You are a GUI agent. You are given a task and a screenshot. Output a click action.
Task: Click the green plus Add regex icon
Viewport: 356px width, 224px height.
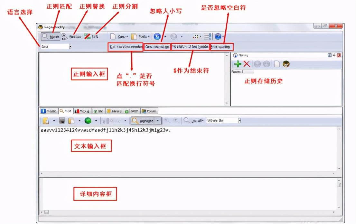(x=238, y=64)
